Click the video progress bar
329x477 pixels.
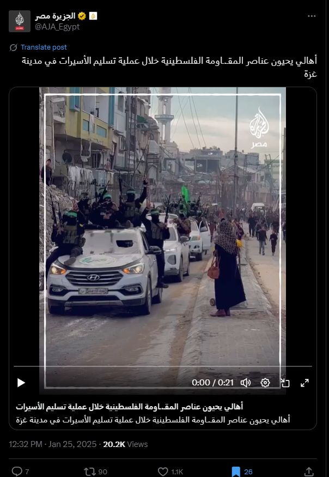coord(162,366)
